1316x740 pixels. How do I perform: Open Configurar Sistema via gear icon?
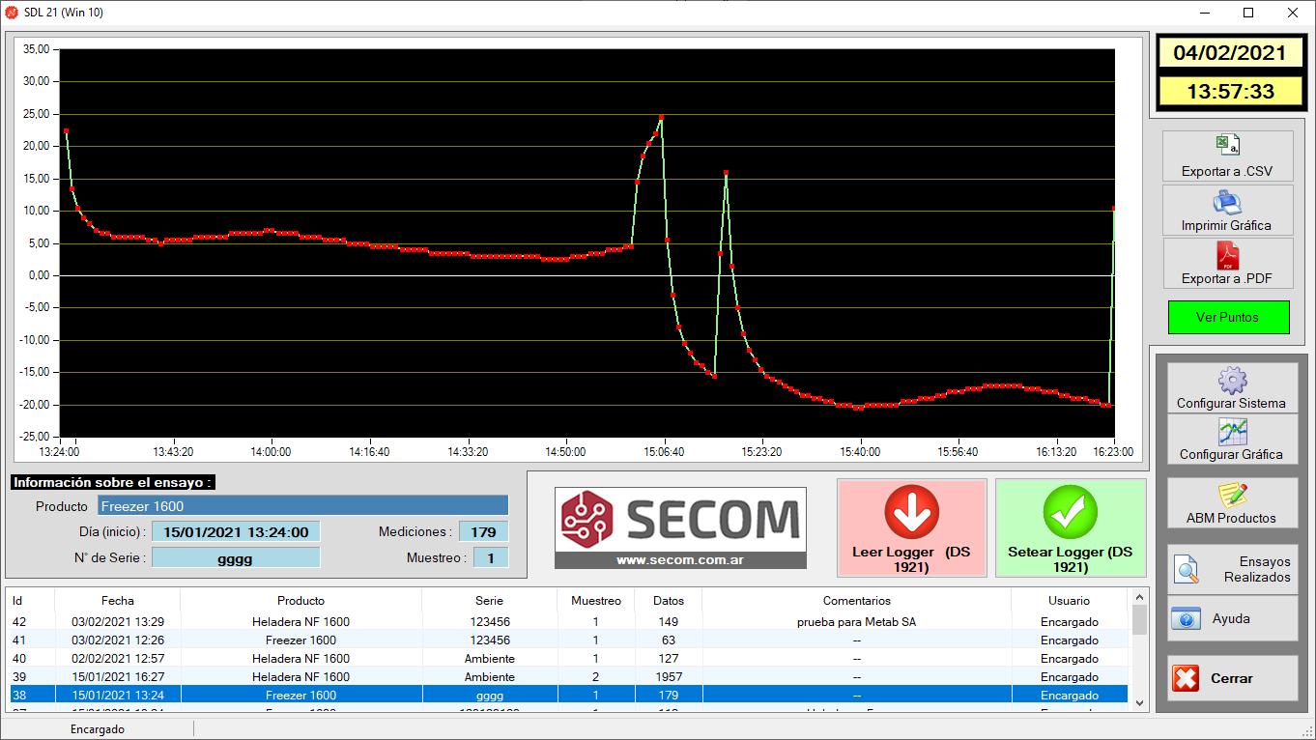(1232, 380)
